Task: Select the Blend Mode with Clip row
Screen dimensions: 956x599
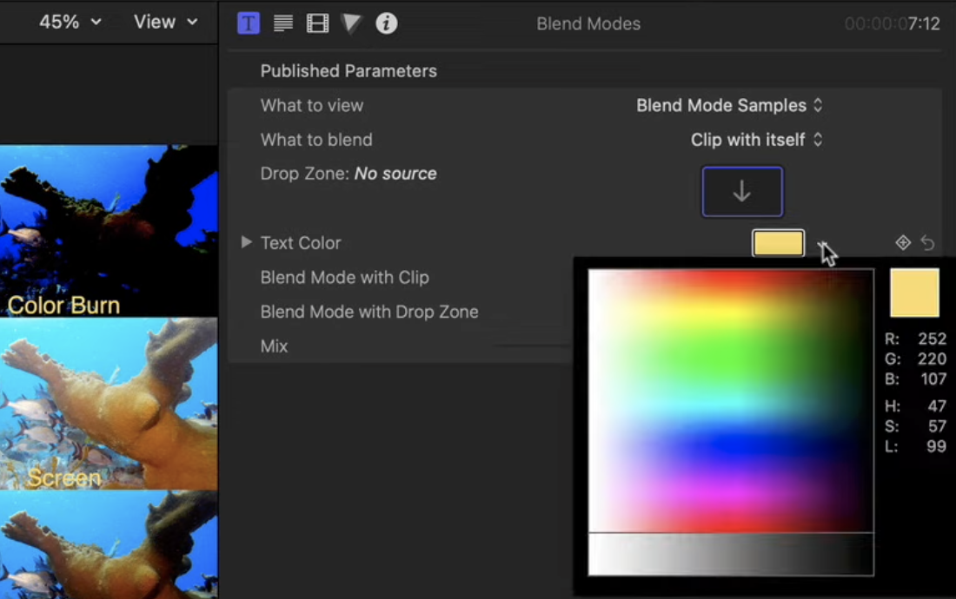Action: [344, 278]
